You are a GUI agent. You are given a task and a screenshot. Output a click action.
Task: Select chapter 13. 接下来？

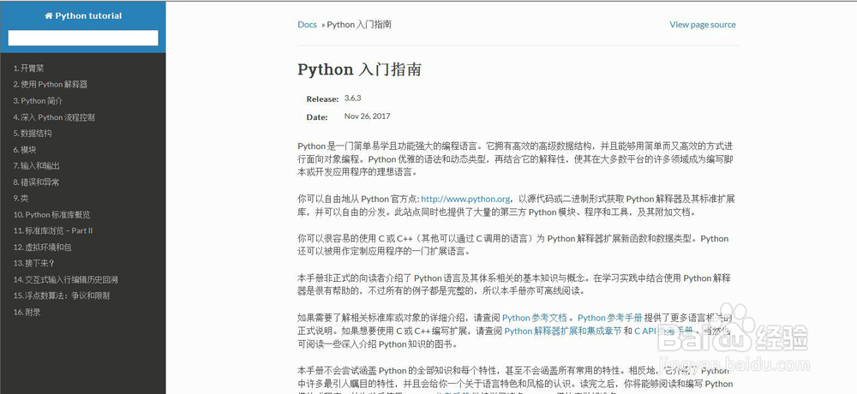[34, 263]
